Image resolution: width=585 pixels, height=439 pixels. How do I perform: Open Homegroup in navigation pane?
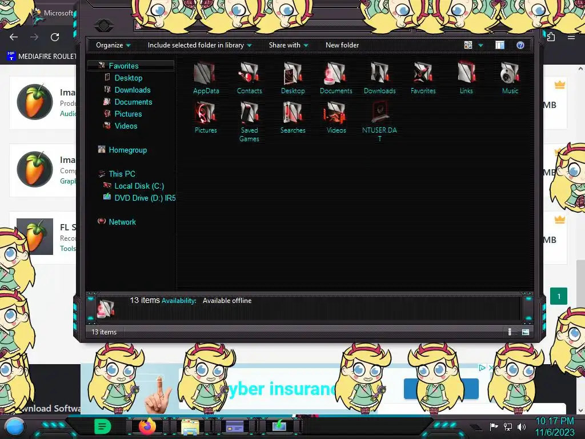pos(127,150)
